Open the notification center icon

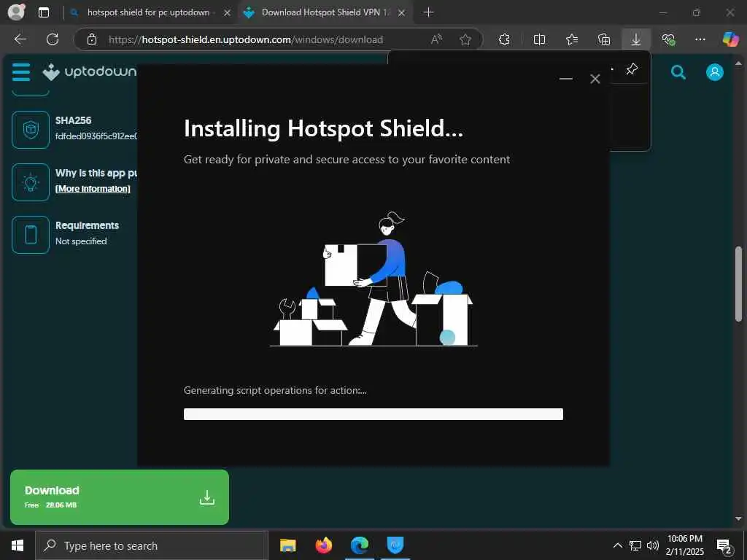pyautogui.click(x=724, y=545)
